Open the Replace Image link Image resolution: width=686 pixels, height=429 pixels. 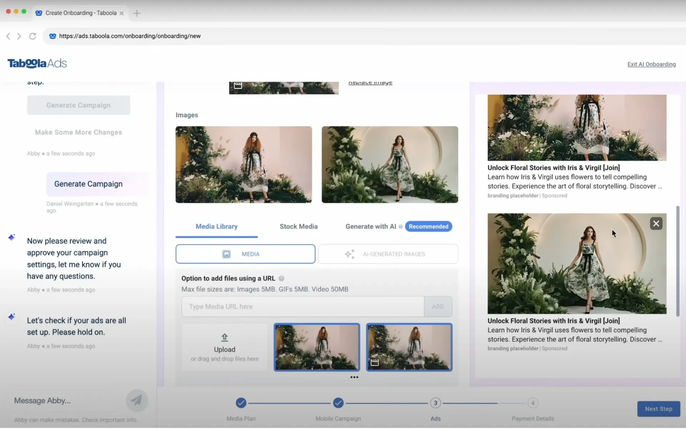tap(370, 82)
